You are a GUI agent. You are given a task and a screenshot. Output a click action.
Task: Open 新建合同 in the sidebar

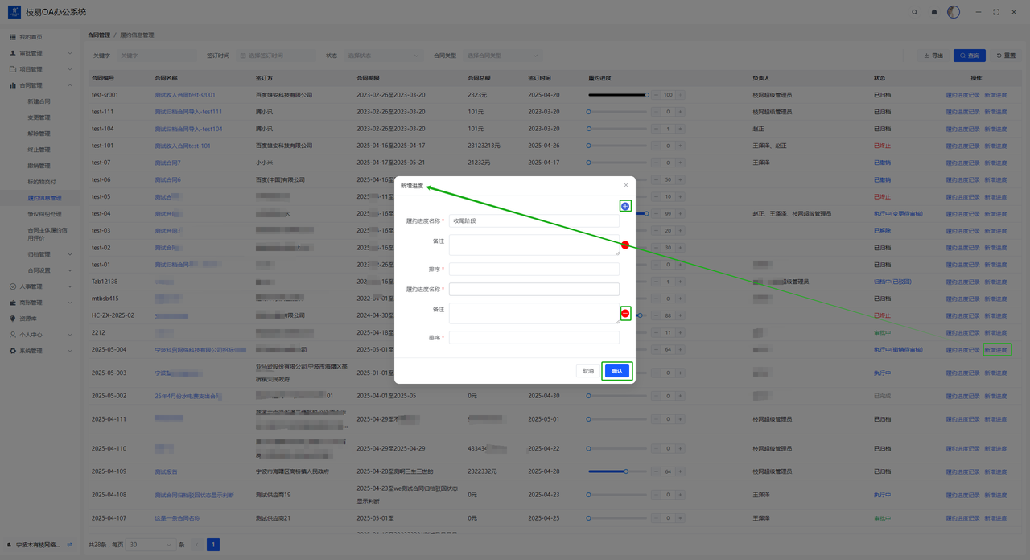[x=39, y=101]
